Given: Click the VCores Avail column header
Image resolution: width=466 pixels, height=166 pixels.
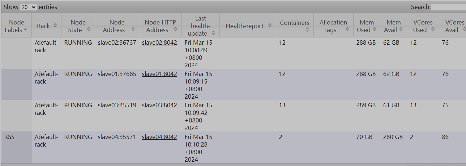Looking at the screenshot, I should (x=452, y=26).
